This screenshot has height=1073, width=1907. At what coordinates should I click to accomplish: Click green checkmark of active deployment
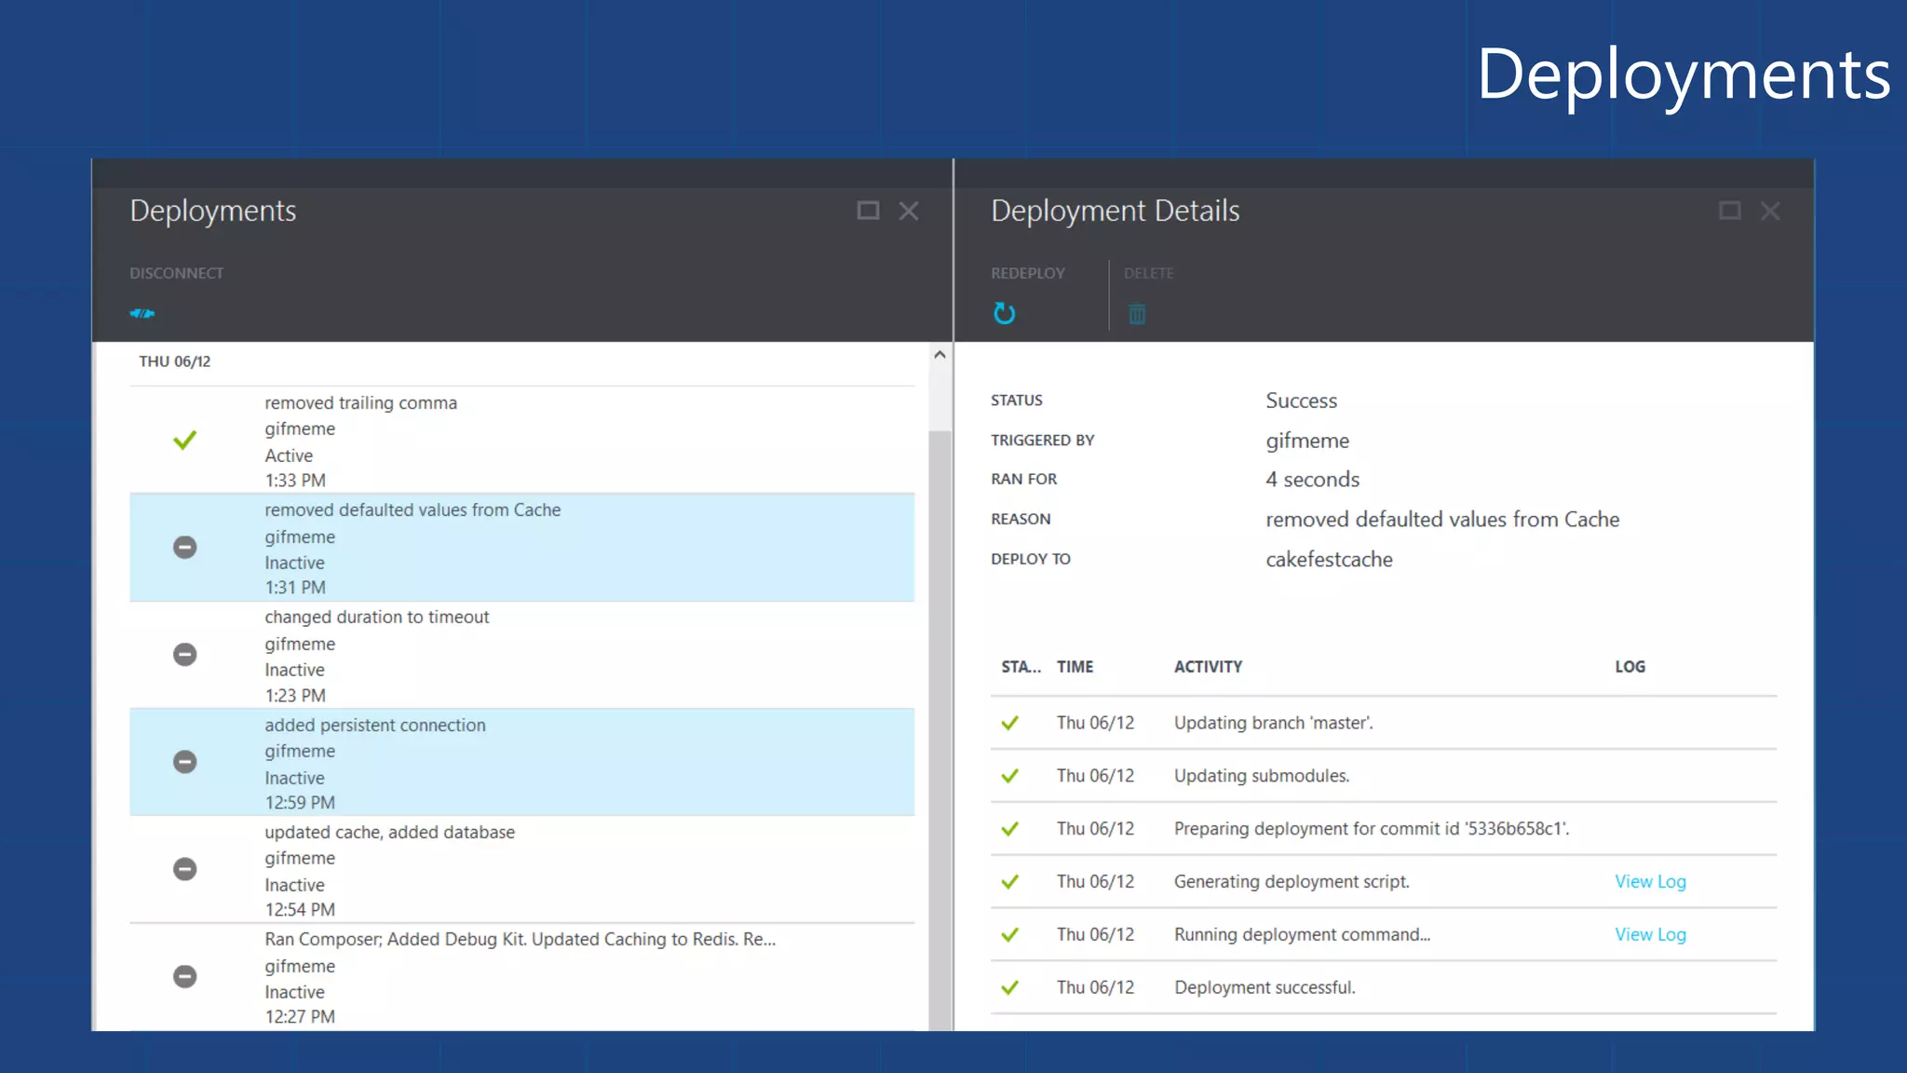click(185, 440)
